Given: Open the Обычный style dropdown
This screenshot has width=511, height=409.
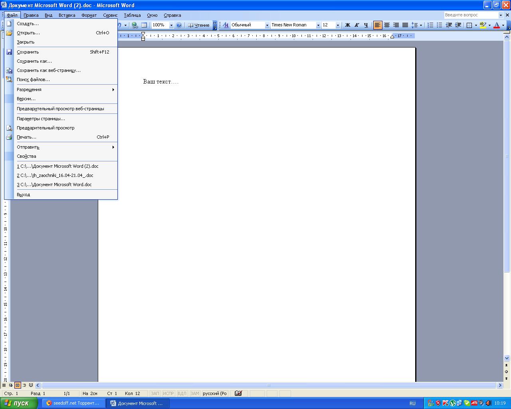Looking at the screenshot, I should click(x=267, y=25).
